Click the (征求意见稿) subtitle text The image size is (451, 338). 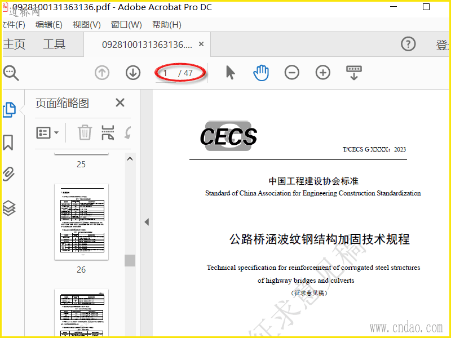click(x=309, y=293)
